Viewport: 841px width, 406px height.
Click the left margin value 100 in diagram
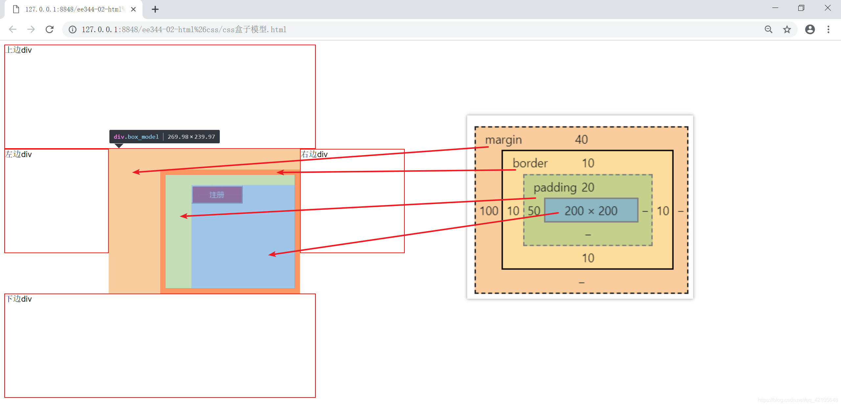[489, 211]
